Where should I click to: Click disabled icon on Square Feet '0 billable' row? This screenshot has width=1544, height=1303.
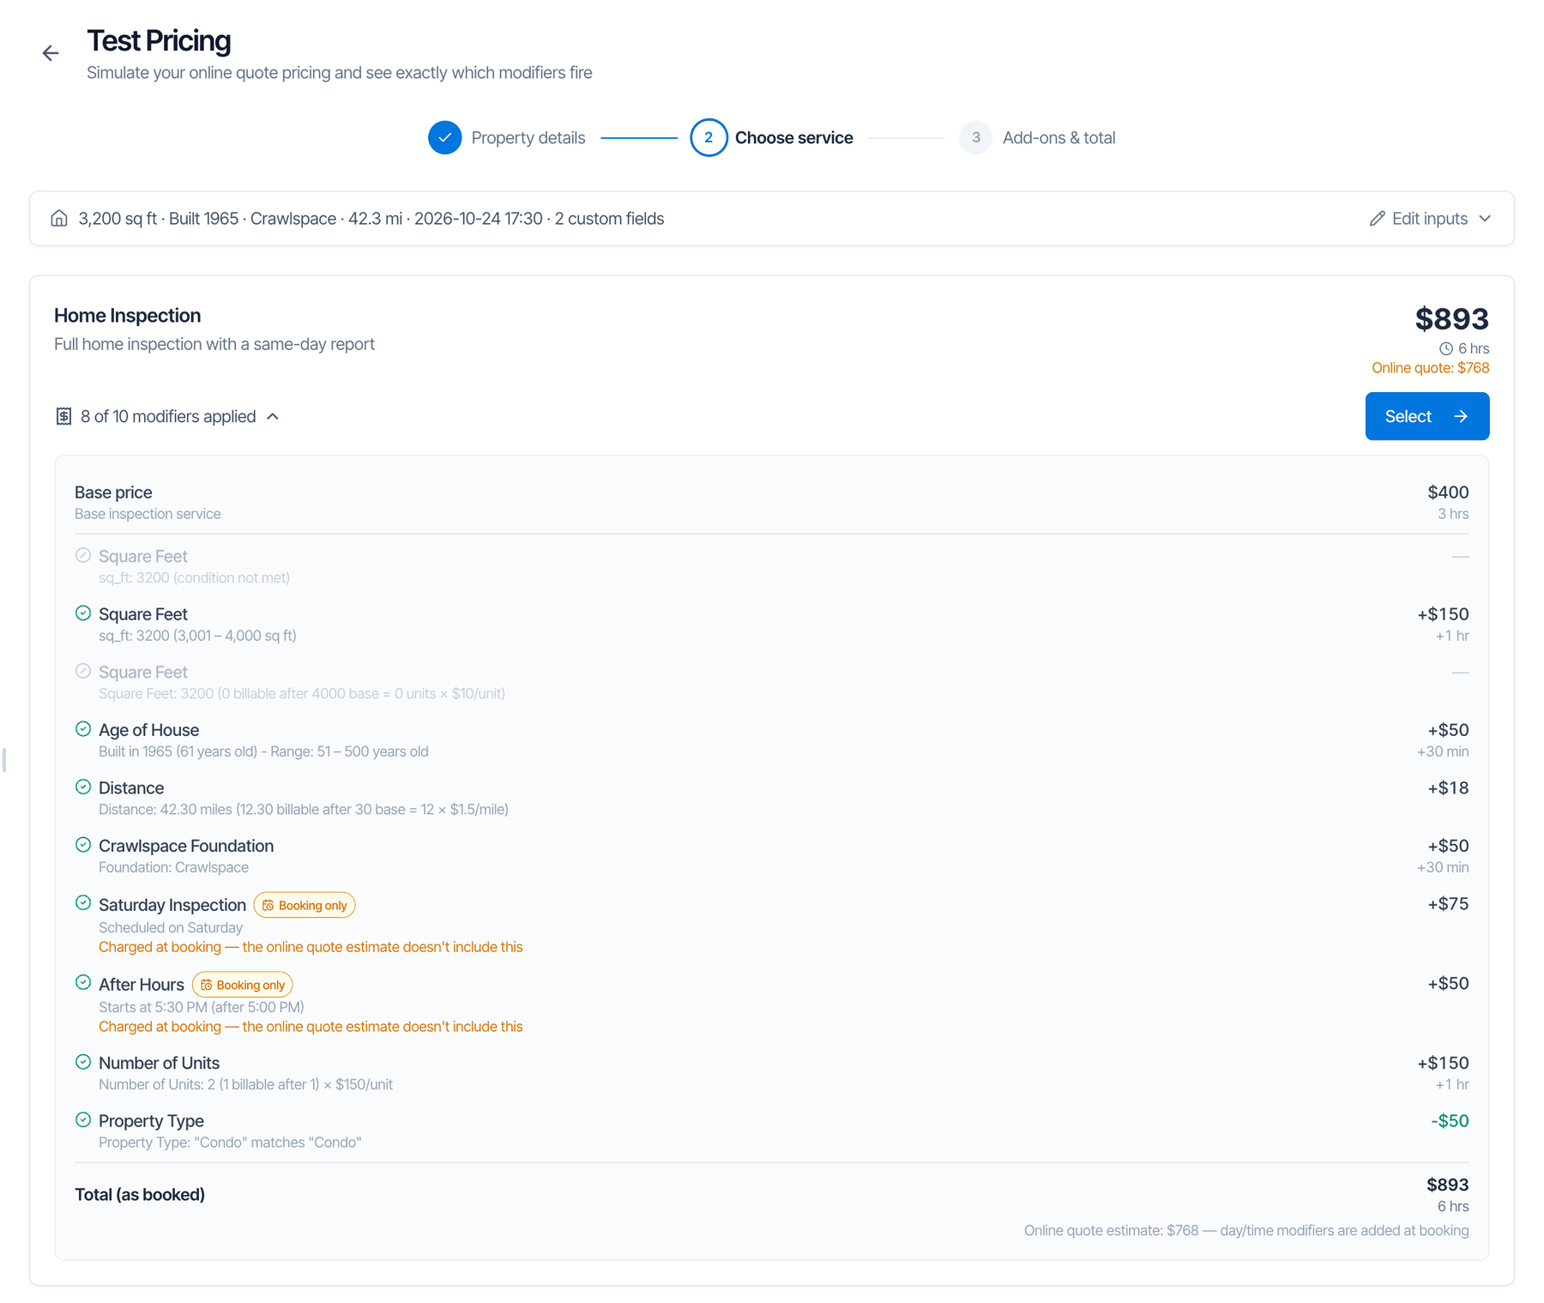pyautogui.click(x=83, y=671)
